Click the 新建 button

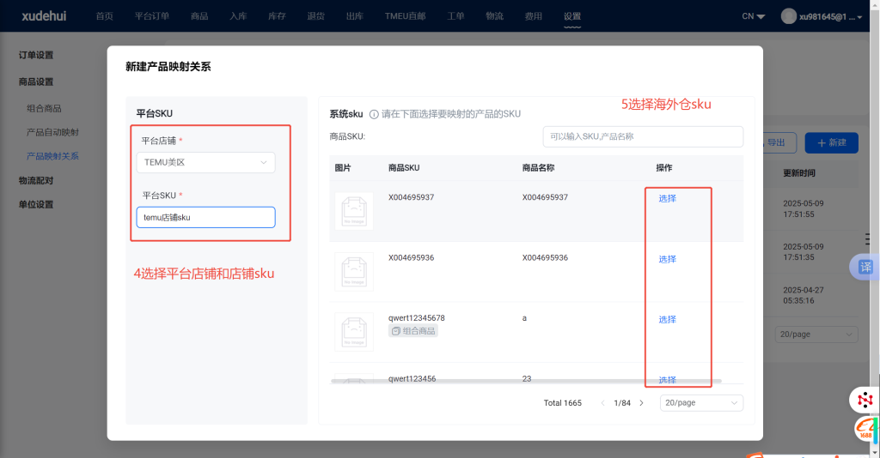[x=832, y=142]
